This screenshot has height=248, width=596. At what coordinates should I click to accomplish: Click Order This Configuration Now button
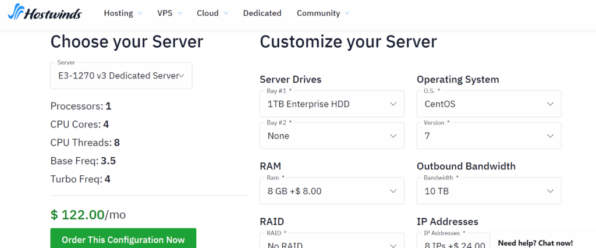(123, 238)
